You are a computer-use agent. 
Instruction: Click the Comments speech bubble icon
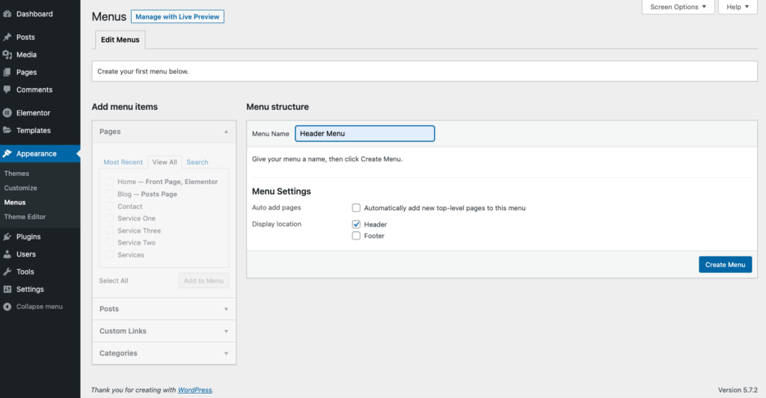point(7,90)
